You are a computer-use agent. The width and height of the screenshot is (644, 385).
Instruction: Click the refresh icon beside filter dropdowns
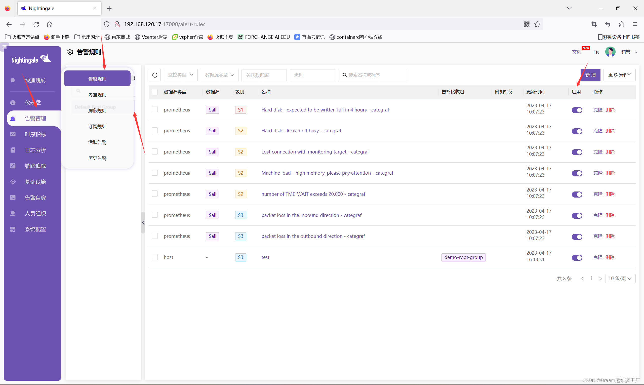[154, 75]
